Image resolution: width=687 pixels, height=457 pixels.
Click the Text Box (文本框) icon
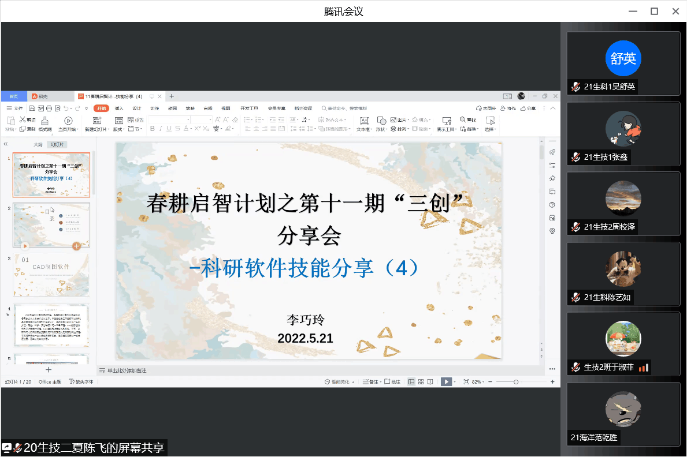tap(364, 121)
